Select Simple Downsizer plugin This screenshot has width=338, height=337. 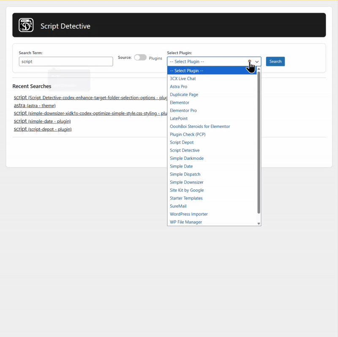[x=212, y=182]
